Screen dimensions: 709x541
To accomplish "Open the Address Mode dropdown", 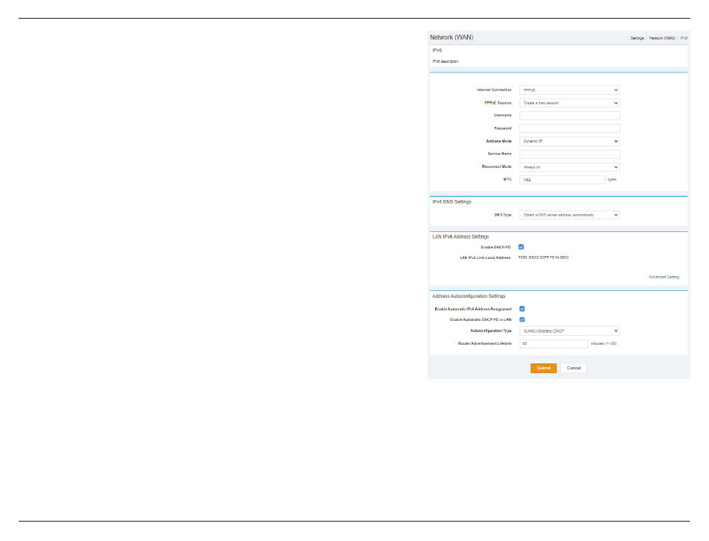I will point(569,141).
